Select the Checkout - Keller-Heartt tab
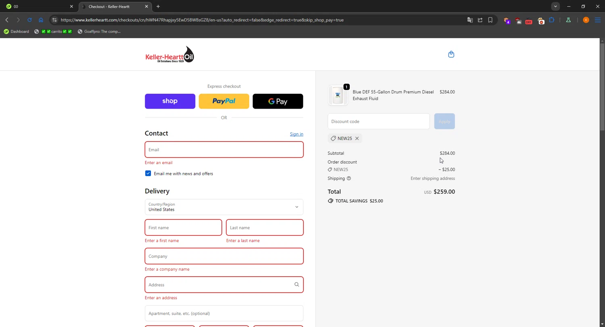 114,6
